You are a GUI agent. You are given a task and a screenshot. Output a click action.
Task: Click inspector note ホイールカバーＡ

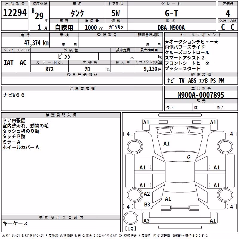[x=21, y=147]
